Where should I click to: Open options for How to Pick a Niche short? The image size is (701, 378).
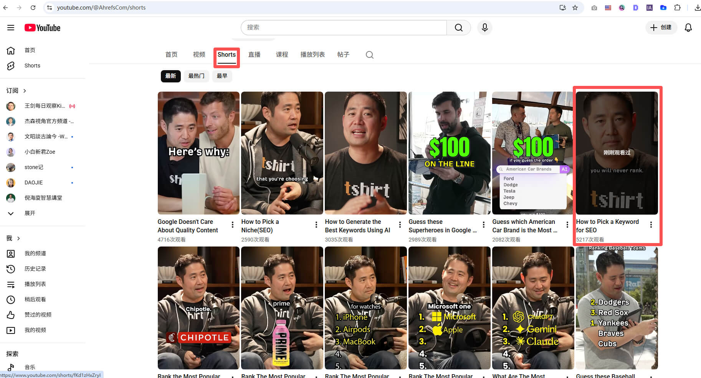coord(316,225)
